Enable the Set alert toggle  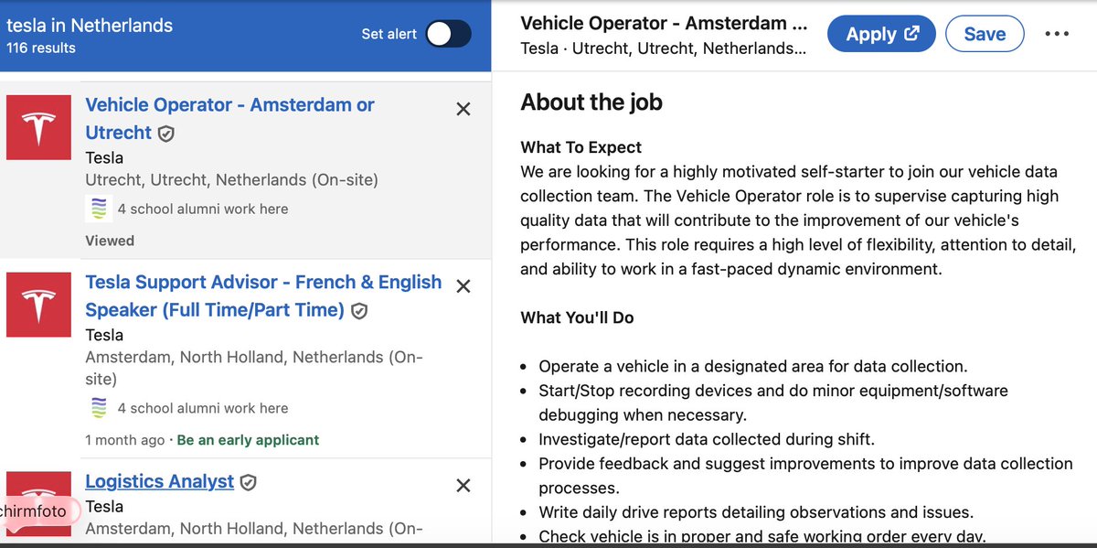448,33
